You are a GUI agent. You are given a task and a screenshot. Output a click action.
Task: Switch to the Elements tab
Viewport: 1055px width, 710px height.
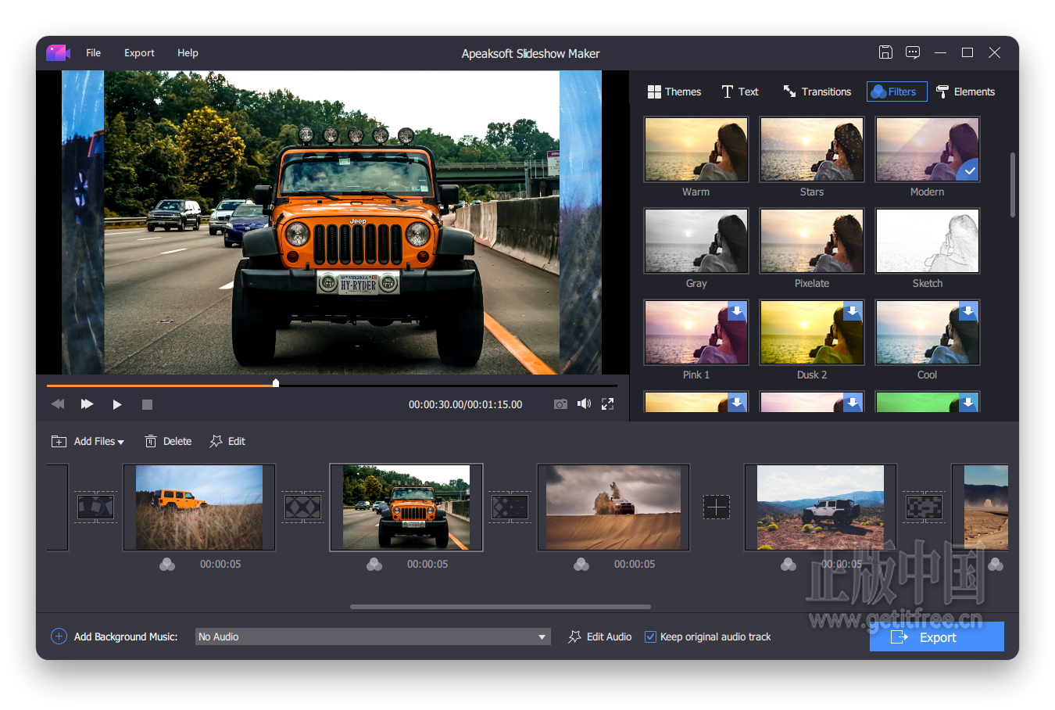point(966,91)
